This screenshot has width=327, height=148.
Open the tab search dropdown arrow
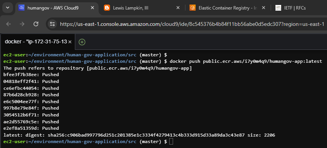[8, 8]
